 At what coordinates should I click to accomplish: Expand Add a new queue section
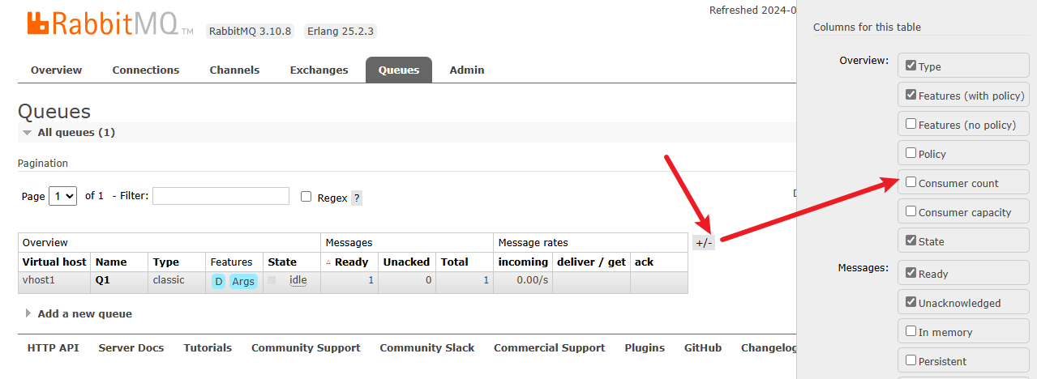click(29, 314)
